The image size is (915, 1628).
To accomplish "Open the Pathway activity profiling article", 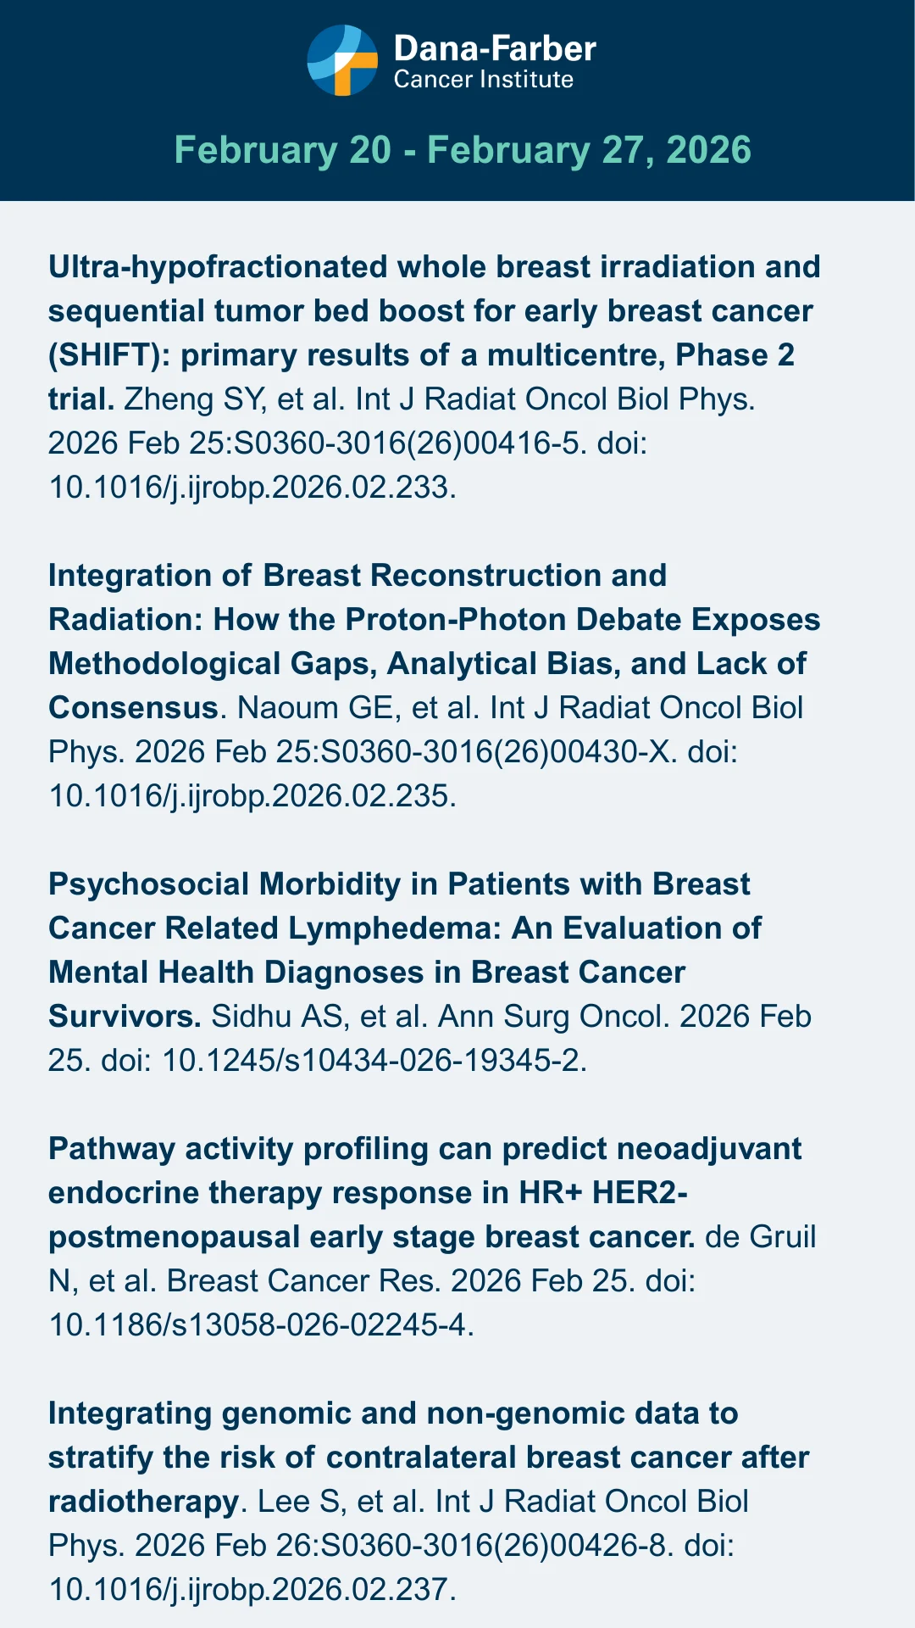I will click(424, 1193).
